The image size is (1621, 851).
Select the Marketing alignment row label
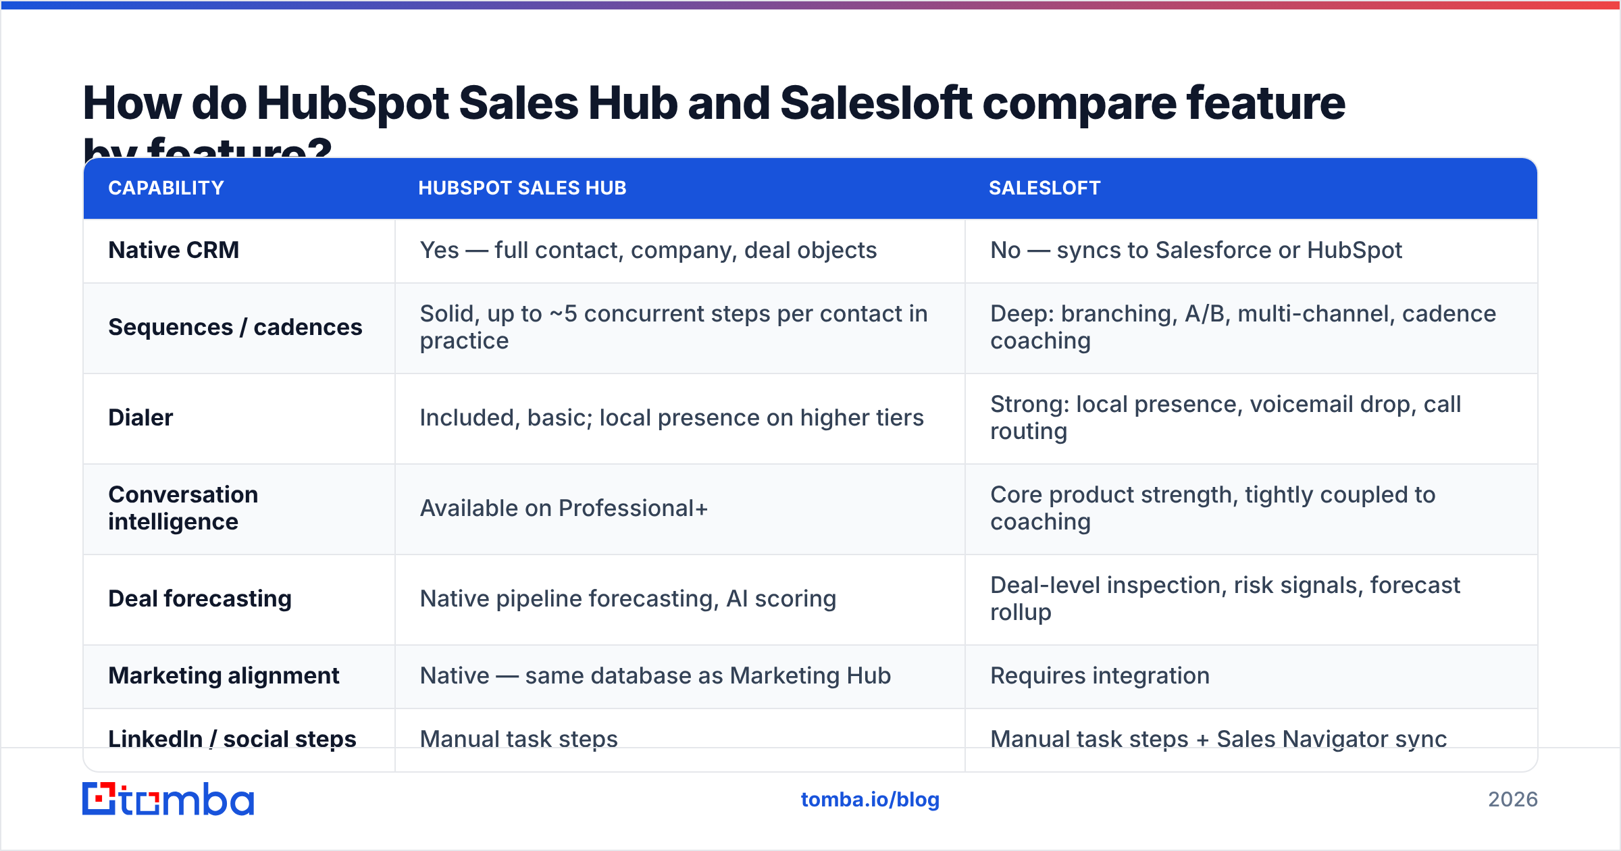224,675
